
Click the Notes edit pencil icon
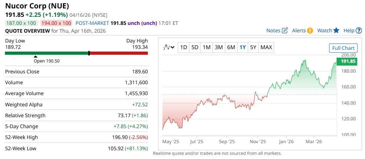tap(285, 31)
